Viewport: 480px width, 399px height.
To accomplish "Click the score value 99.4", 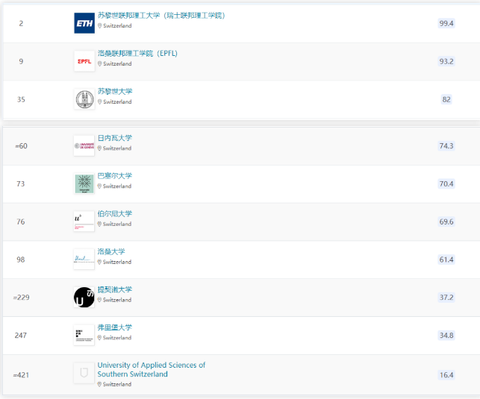I will click(x=446, y=23).
